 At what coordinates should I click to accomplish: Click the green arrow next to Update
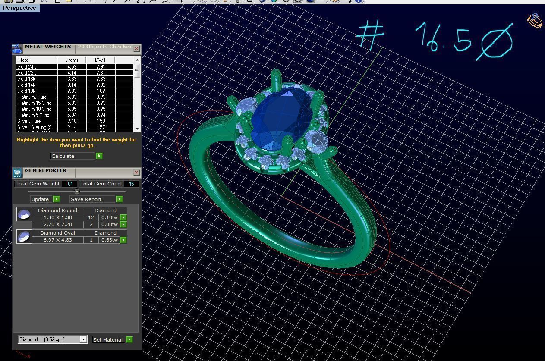56,199
